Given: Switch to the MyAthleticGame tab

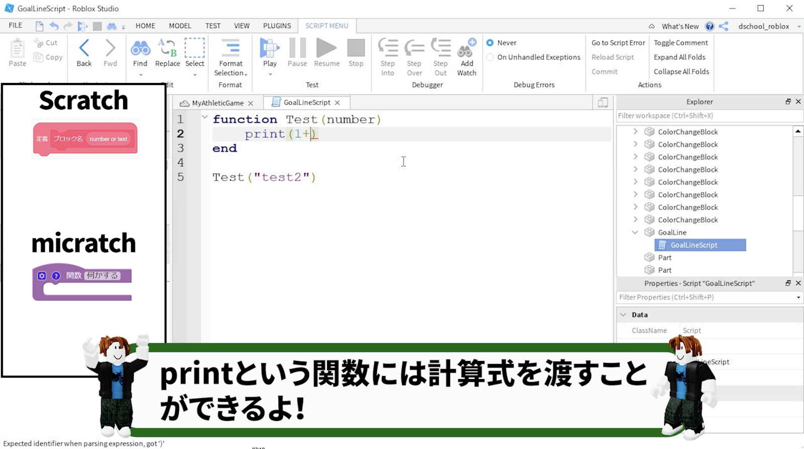Looking at the screenshot, I should tap(217, 103).
